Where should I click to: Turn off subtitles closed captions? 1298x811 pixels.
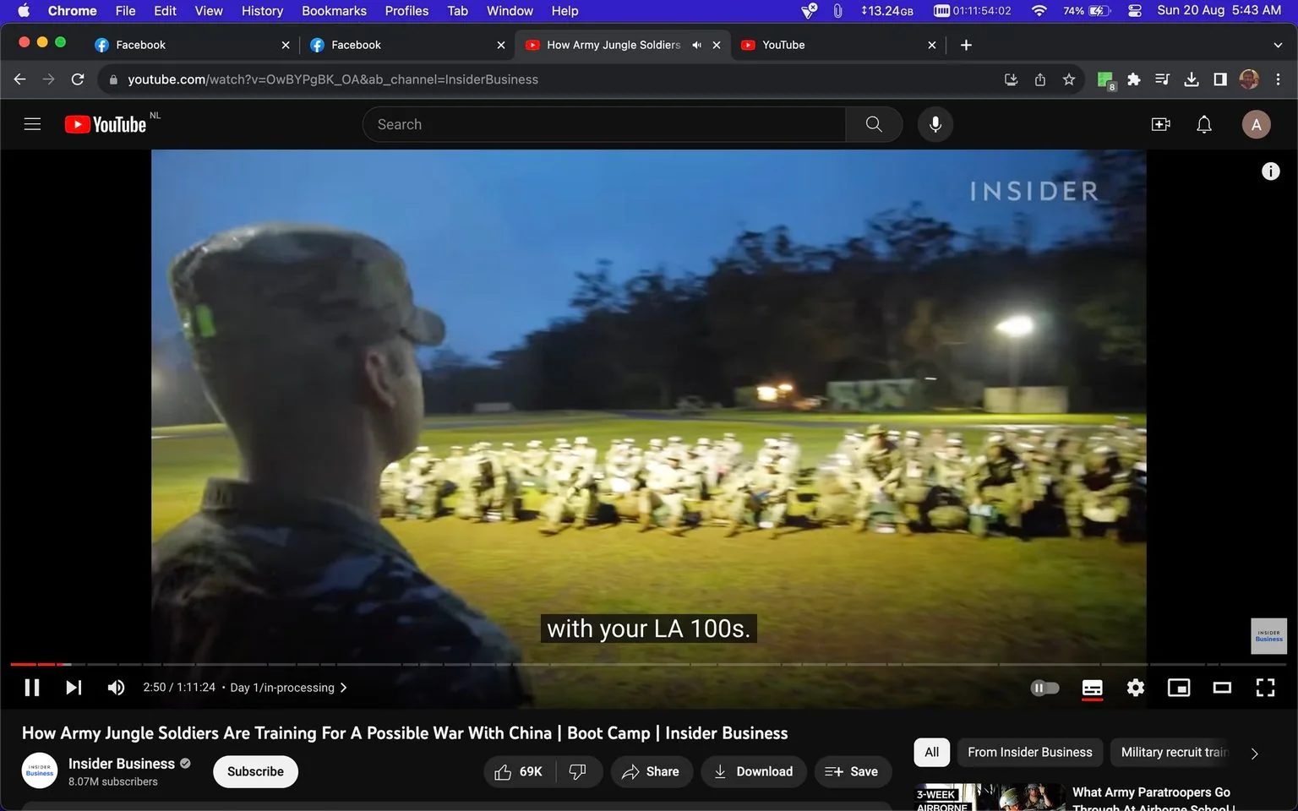[1092, 688]
